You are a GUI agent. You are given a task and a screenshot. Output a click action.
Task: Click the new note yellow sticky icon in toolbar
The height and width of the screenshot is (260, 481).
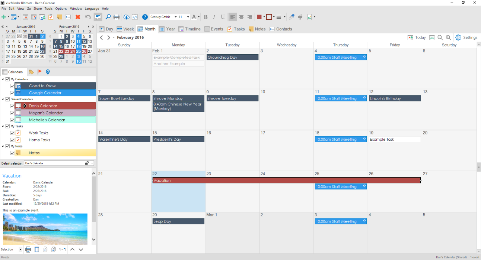(59, 17)
